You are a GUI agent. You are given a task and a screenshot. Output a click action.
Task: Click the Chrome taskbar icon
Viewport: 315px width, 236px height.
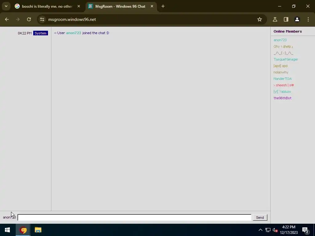pyautogui.click(x=23, y=230)
